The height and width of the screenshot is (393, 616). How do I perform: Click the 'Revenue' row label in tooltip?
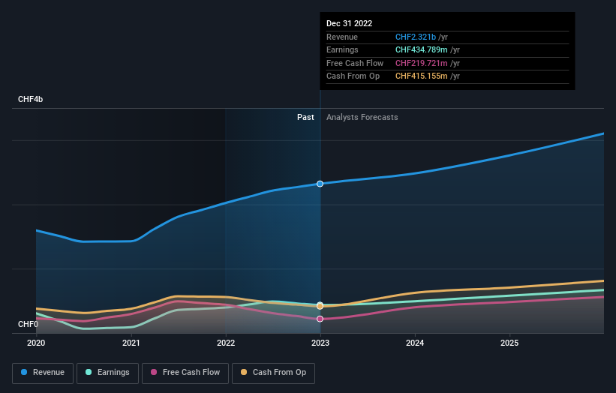(x=342, y=37)
